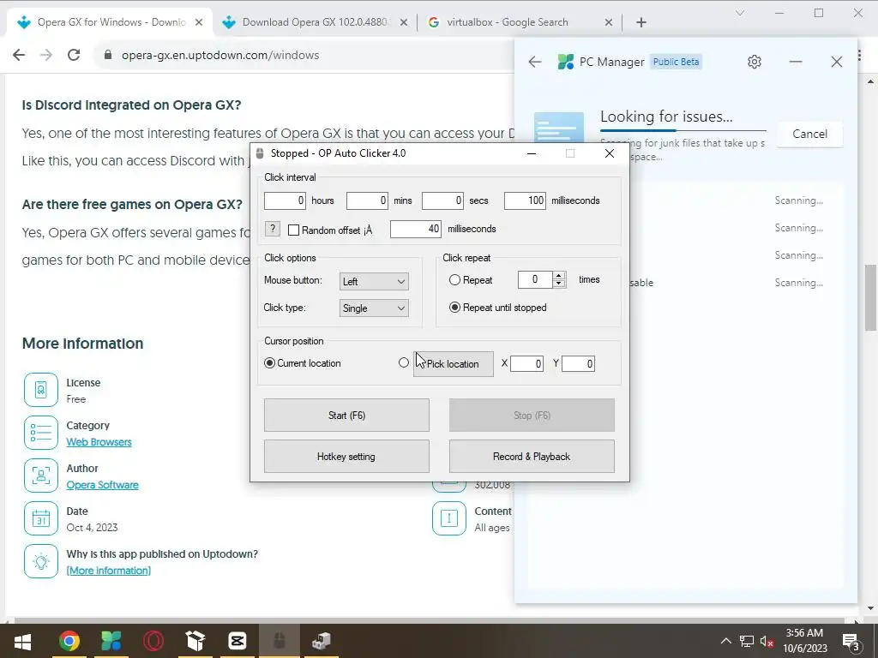
Task: Increase the repeat count spinner
Action: pyautogui.click(x=559, y=275)
